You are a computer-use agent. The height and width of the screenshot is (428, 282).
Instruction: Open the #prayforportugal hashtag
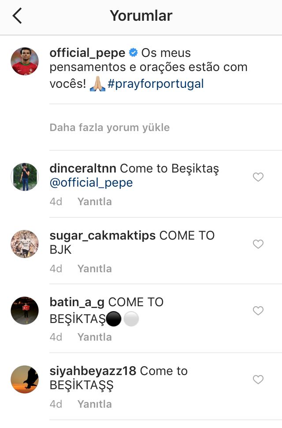[x=156, y=84]
